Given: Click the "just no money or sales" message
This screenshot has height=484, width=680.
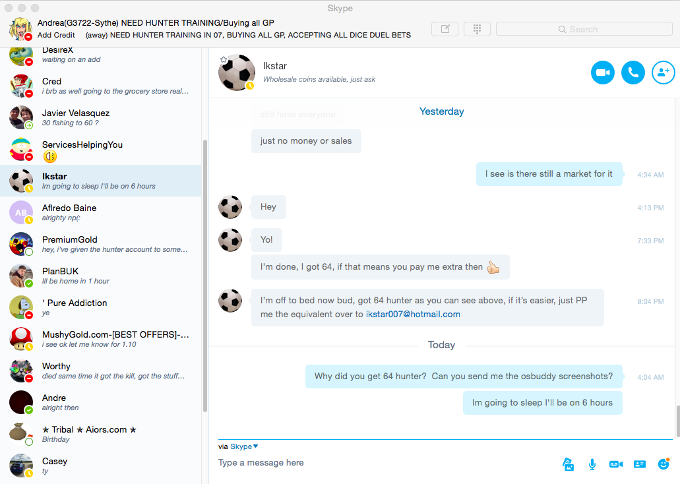Looking at the screenshot, I should 306,141.
